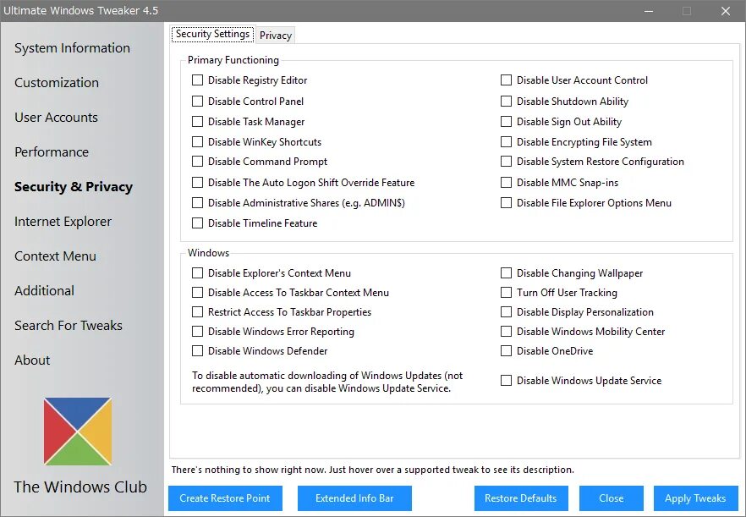This screenshot has height=517, width=746.
Task: Select the Performance section
Action: pyautogui.click(x=52, y=152)
